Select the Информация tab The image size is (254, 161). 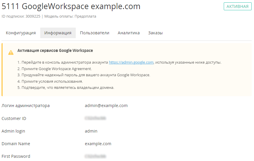coord(58,33)
